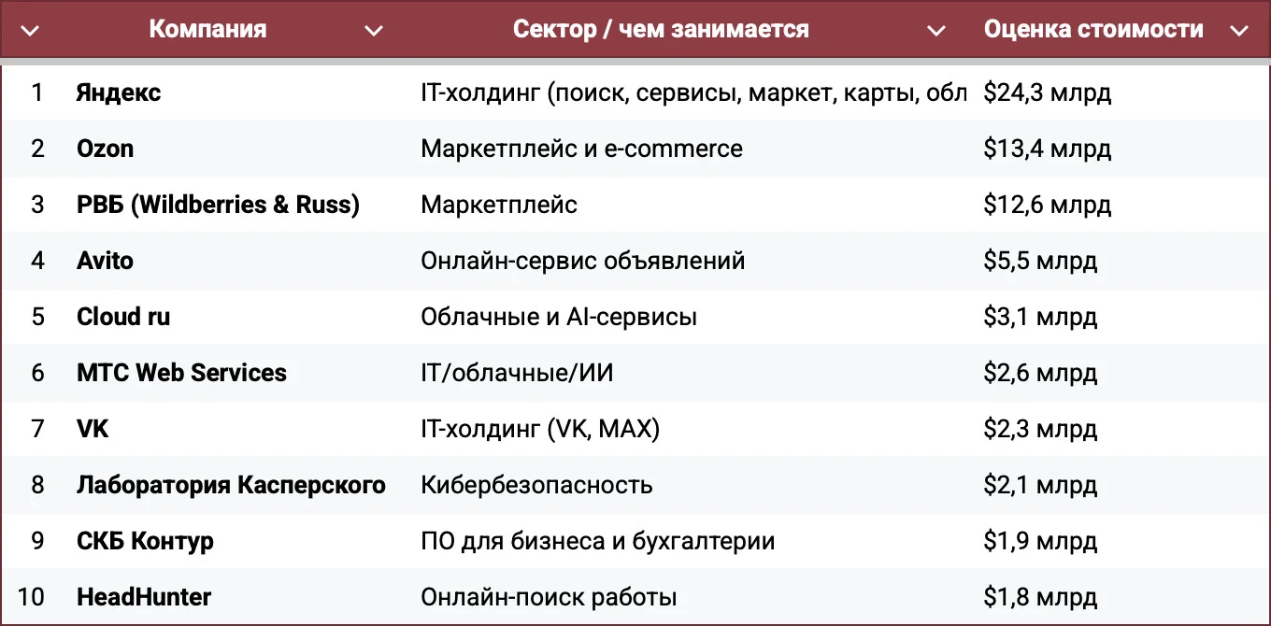Open the Сектор column filter chevron
Viewport: 1271px width, 626px height.
[x=936, y=31]
